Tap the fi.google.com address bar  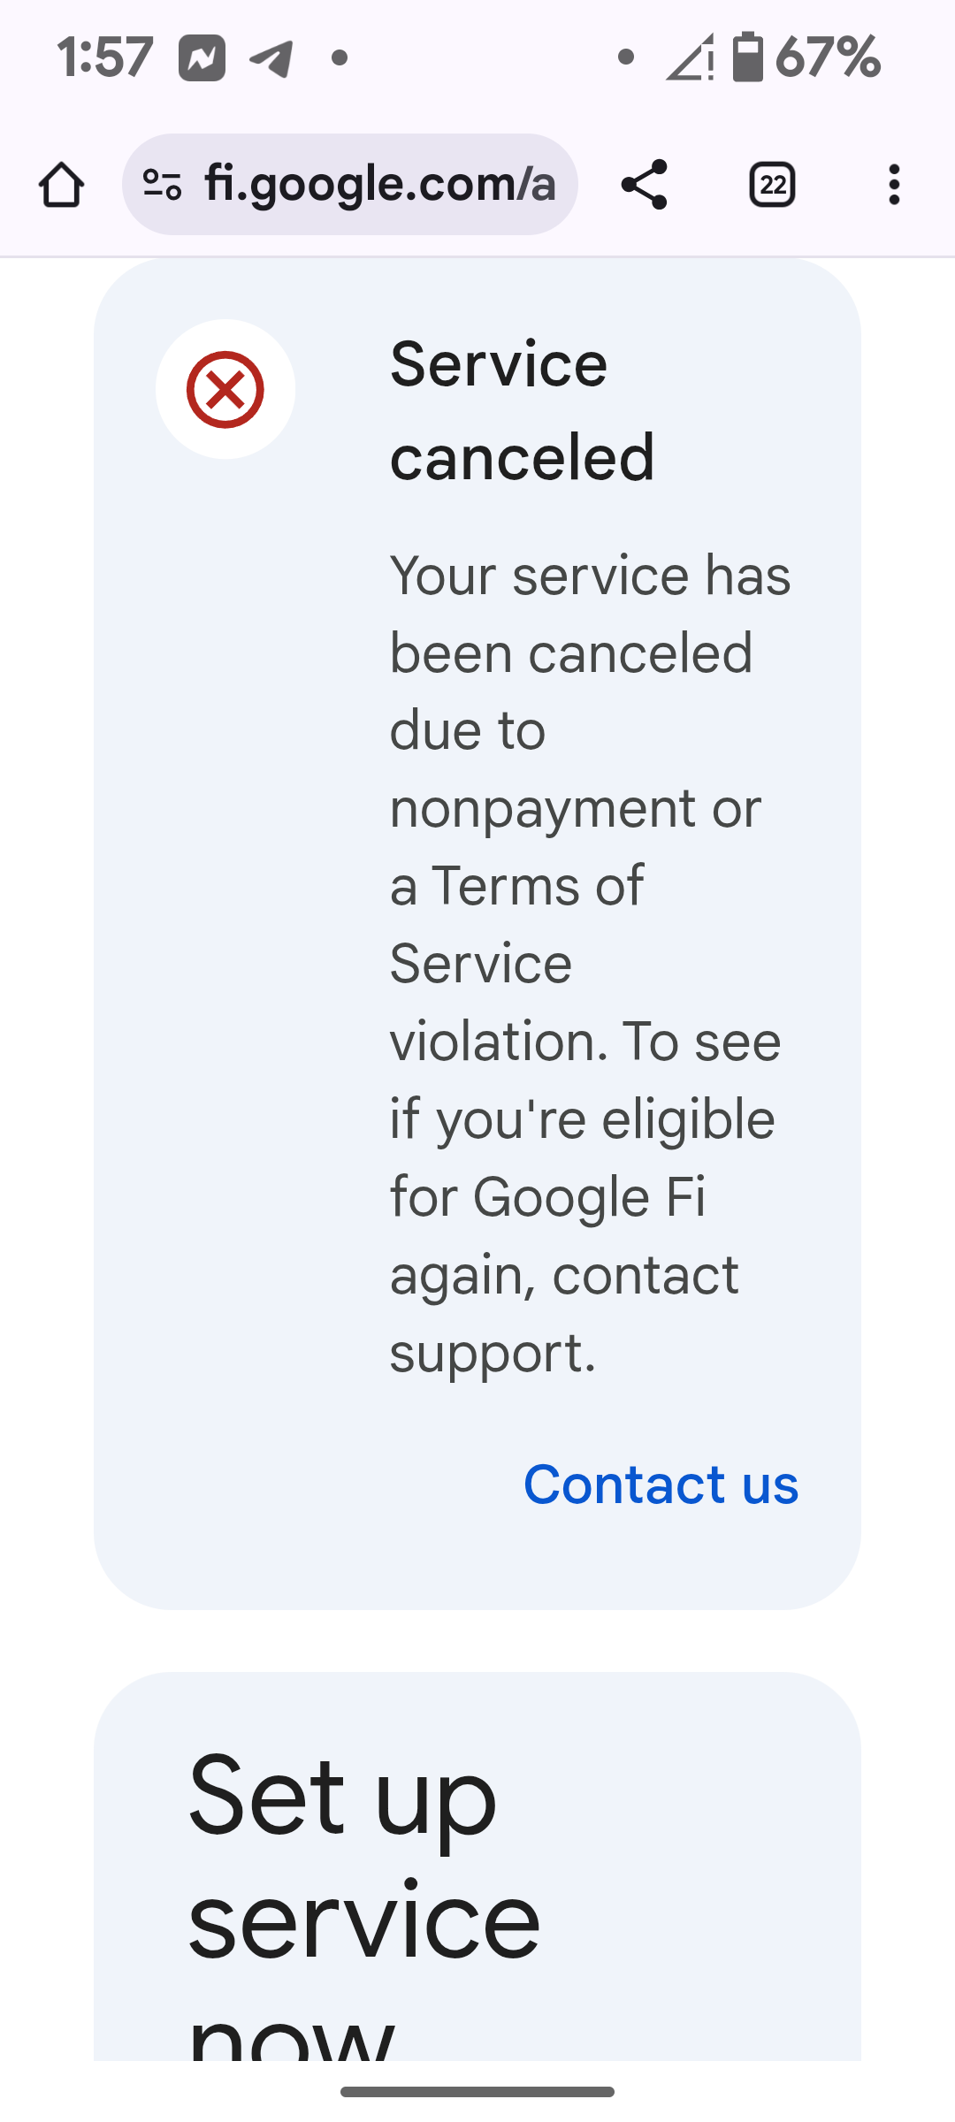378,185
